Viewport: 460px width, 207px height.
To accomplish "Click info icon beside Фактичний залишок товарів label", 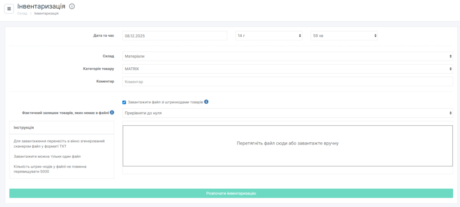I will click(112, 113).
